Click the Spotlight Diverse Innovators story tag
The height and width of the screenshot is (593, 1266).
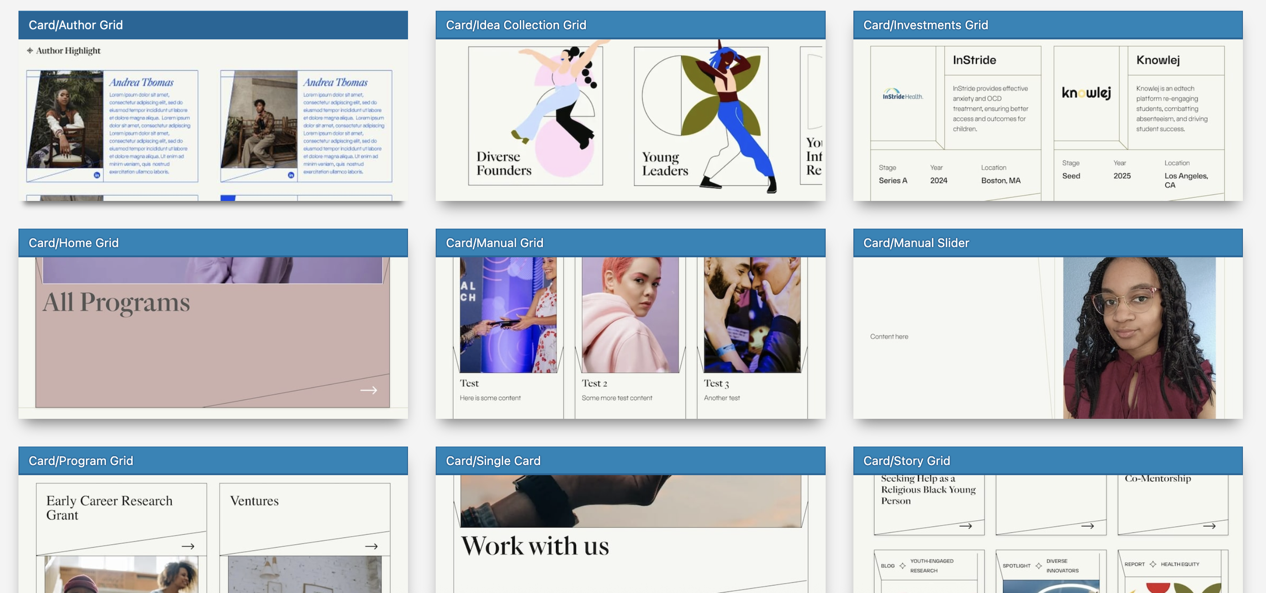pyautogui.click(x=1041, y=566)
